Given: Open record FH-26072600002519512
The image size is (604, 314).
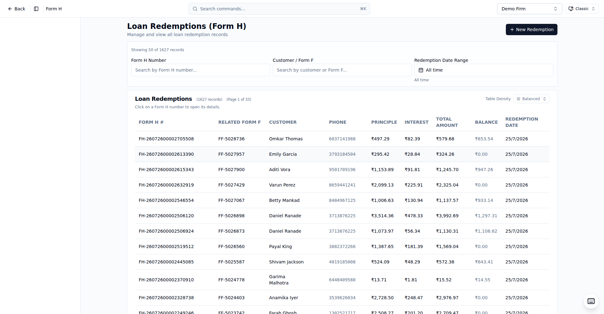Looking at the screenshot, I should (x=166, y=246).
